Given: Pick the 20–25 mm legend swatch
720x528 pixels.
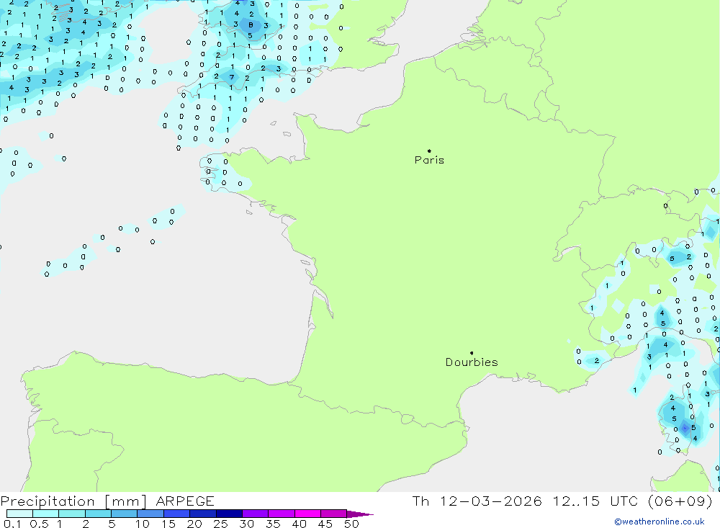Looking at the screenshot, I should tap(203, 514).
